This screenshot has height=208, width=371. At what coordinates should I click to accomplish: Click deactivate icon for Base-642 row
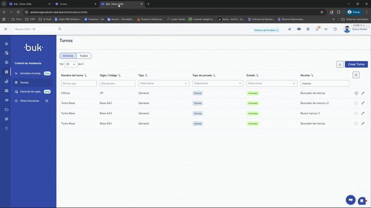point(356,103)
